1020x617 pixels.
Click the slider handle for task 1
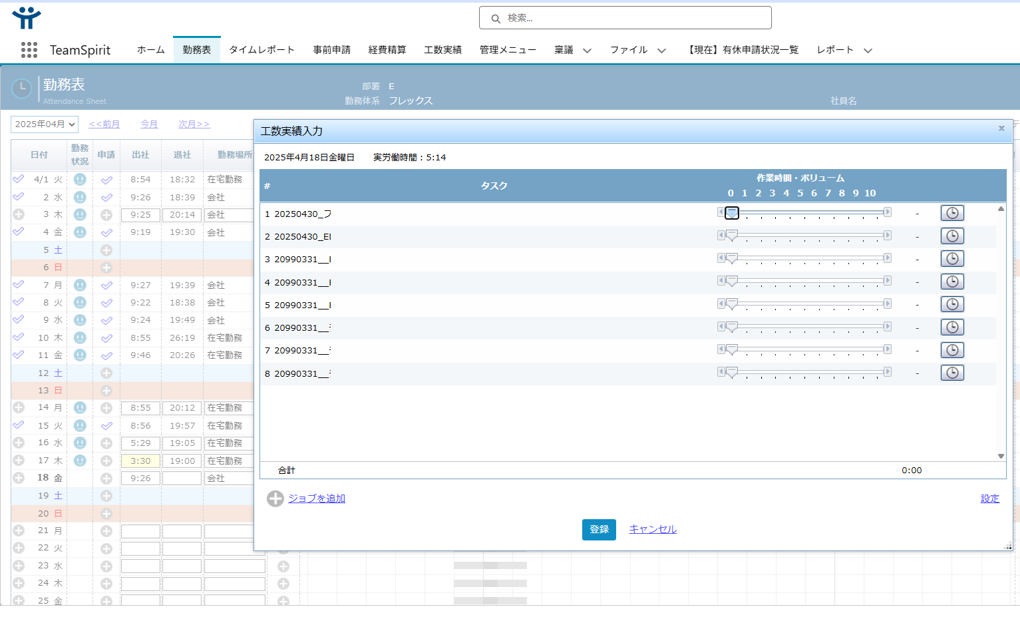[732, 213]
